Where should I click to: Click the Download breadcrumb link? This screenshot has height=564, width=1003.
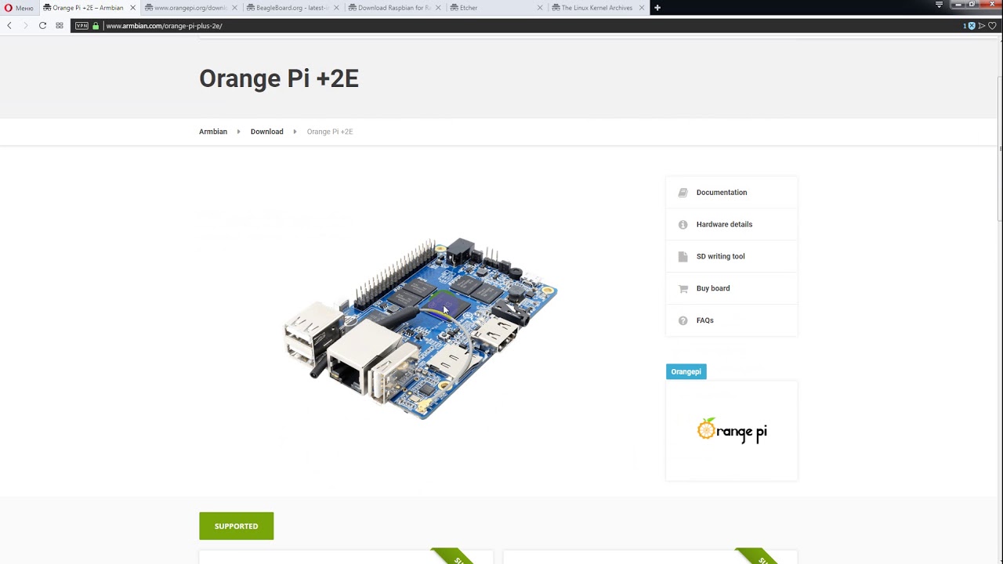click(x=266, y=132)
